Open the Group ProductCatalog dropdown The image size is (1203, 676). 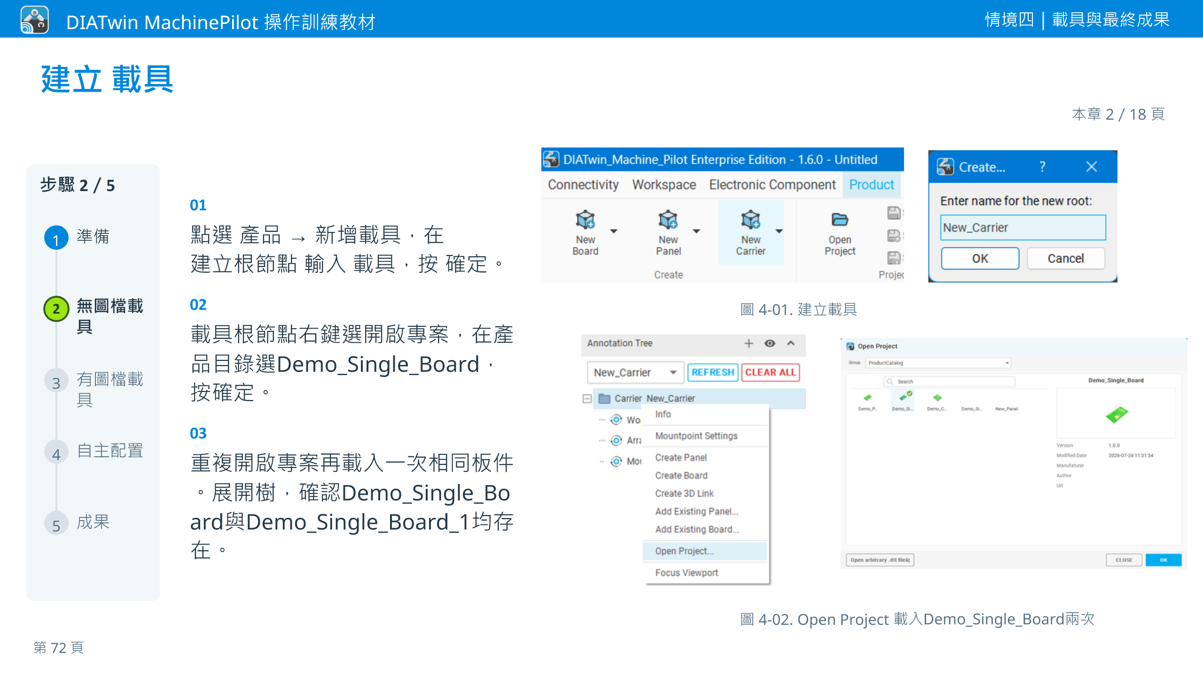[938, 363]
